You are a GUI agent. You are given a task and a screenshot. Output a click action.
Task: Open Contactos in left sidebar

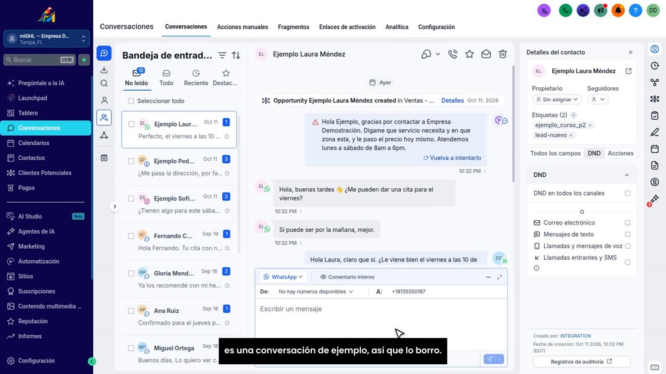pyautogui.click(x=31, y=158)
